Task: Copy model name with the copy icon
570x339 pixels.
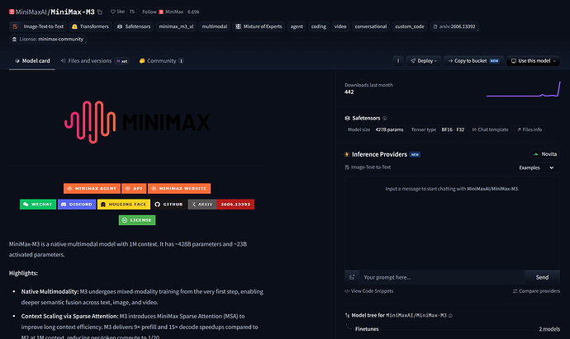Action: click(100, 12)
